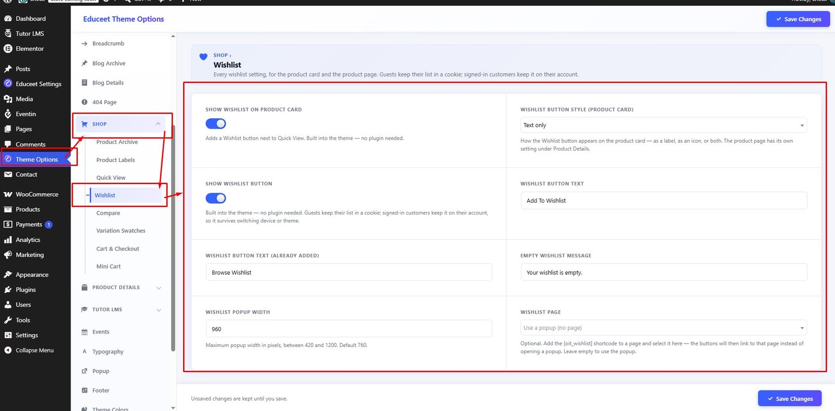This screenshot has height=411, width=835.
Task: Open the Product Archive settings
Action: click(x=117, y=142)
